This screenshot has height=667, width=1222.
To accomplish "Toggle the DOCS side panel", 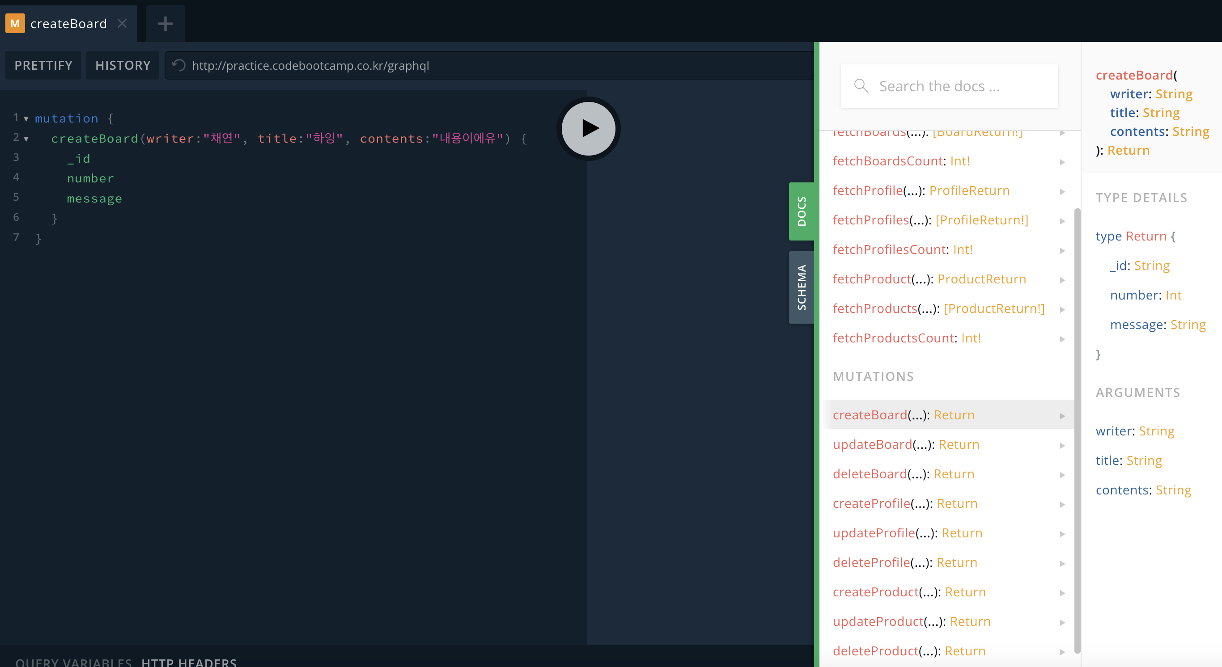I will coord(801,211).
